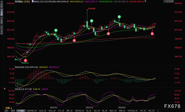This screenshot has height=112, width=185.
Task: Click the latest red buy marker under last candles
Action: click(152, 34)
